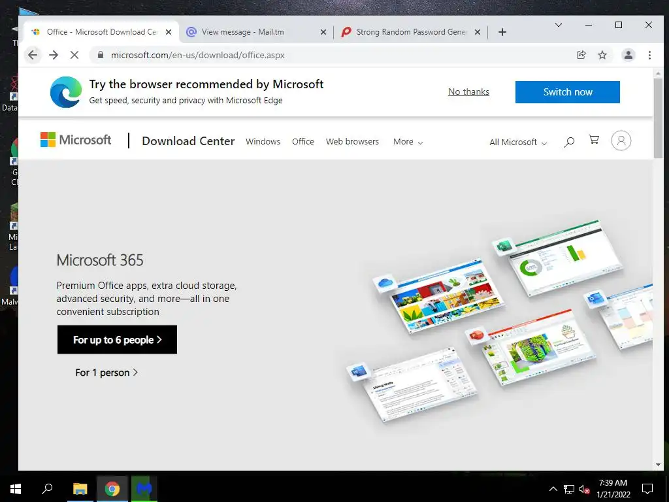Click the page vertical scrollbar thumb
This screenshot has height=502, width=669.
pos(658,117)
